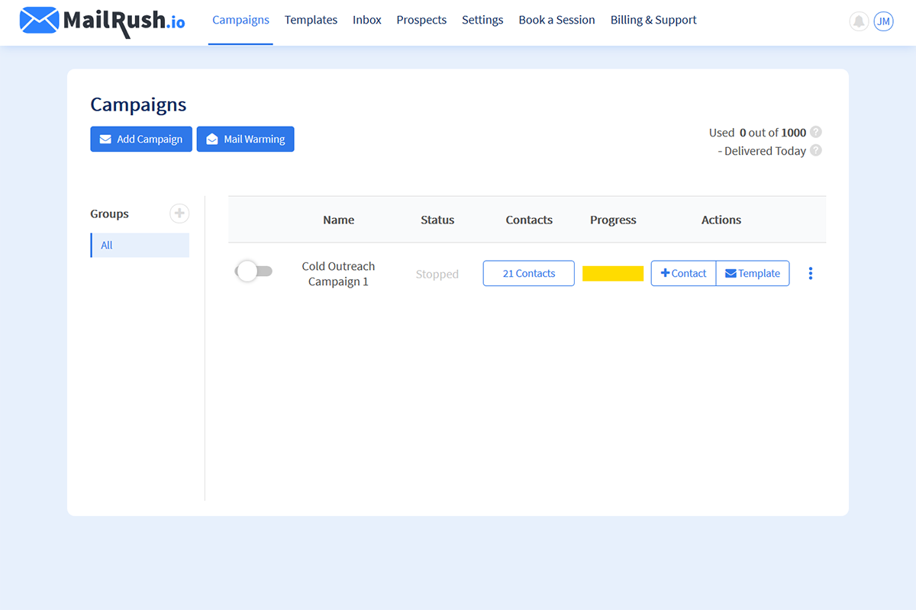Open the JM user avatar menu
This screenshot has width=916, height=610.
[883, 21]
